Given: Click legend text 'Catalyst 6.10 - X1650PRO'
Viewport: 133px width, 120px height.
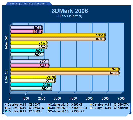Looking at the screenshot, I should pyautogui.click(x=111, y=108).
